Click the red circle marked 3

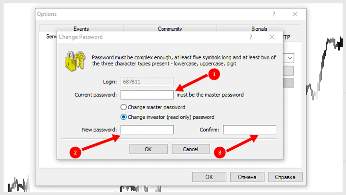pos(220,152)
